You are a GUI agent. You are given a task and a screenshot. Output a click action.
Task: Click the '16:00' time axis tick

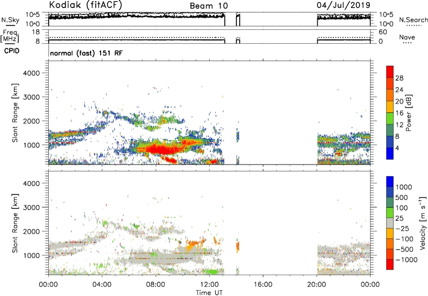pos(263,285)
